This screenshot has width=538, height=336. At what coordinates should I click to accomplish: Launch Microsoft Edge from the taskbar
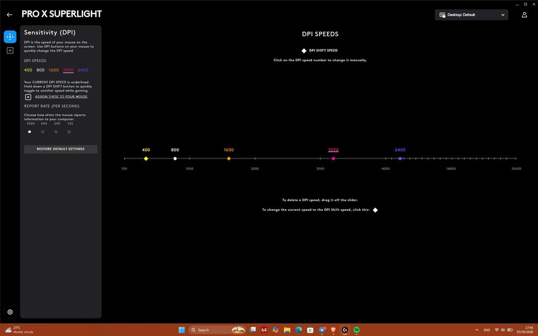tap(299, 330)
